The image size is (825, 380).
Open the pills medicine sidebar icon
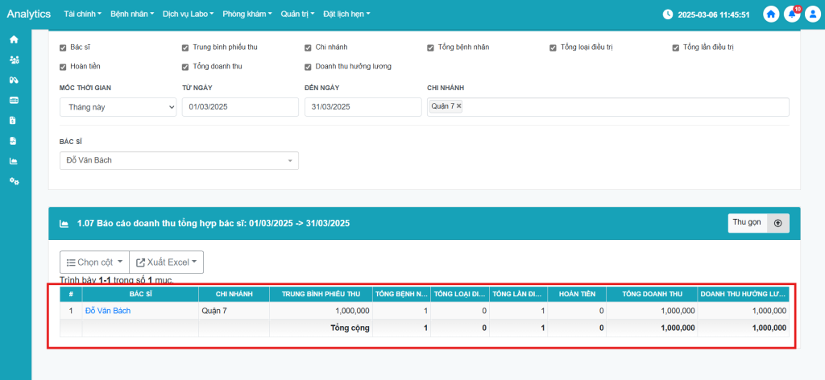point(14,80)
